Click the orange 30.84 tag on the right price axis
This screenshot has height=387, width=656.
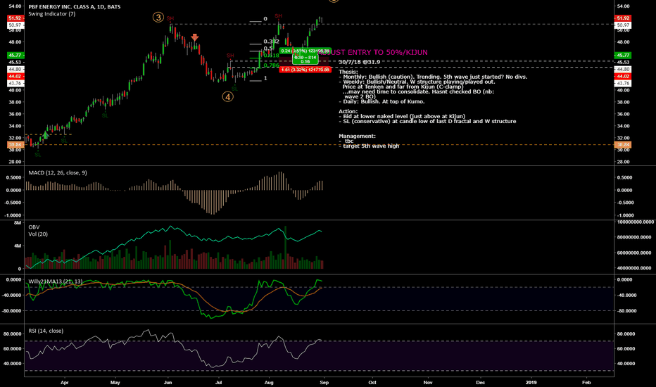coord(622,144)
